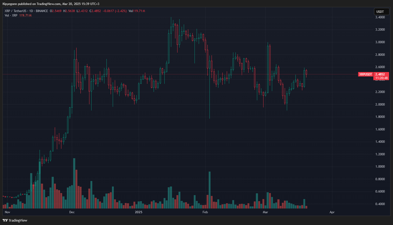The image size is (393, 225).
Task: Click the 1D interval label
Action: [x=31, y=11]
